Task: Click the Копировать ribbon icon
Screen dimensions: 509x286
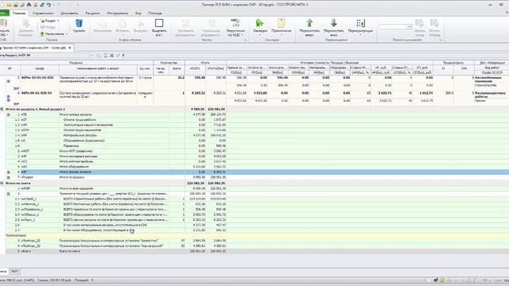Action: coord(103,23)
